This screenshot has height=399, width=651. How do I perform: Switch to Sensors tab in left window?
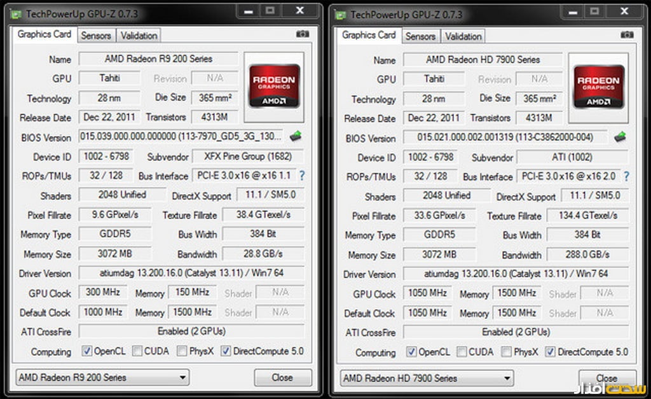[96, 36]
